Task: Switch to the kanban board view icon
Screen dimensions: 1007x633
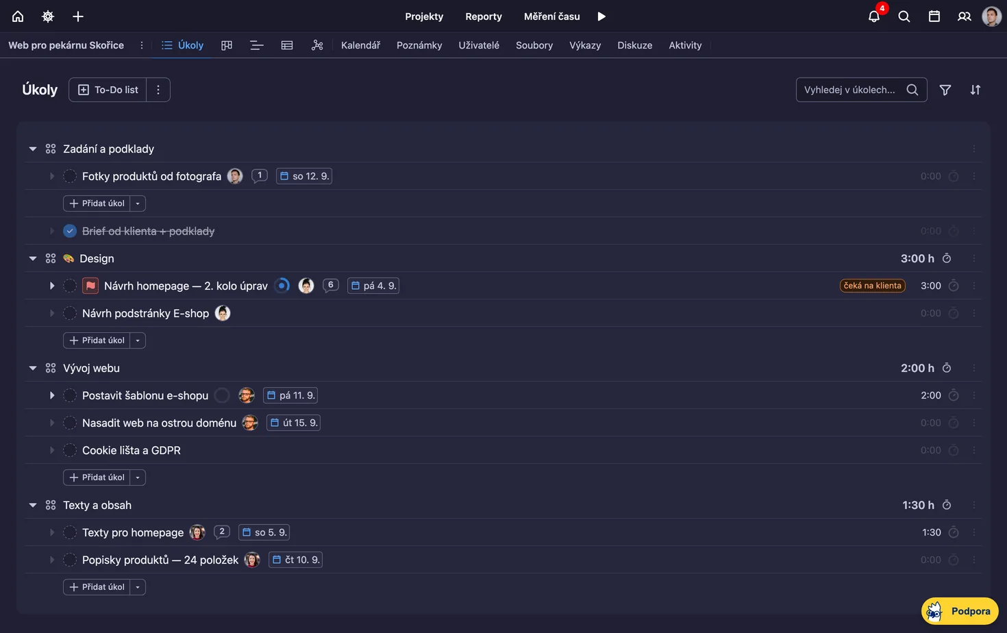Action: pos(227,45)
